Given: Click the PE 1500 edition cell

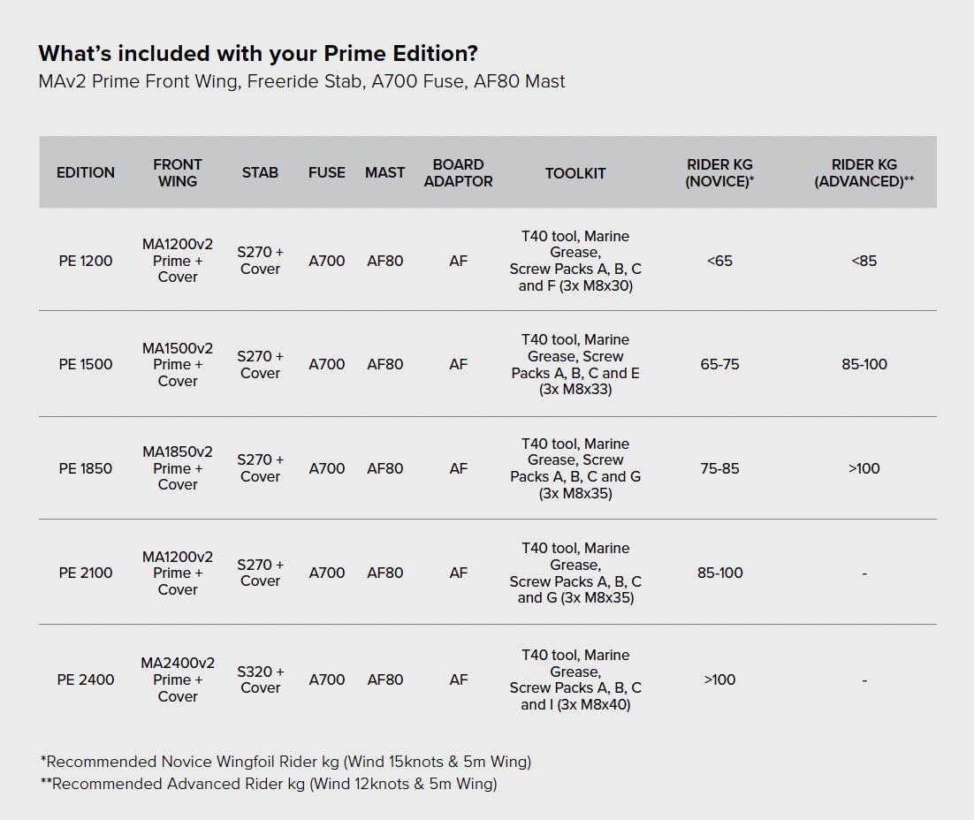Looking at the screenshot, I should [x=86, y=364].
